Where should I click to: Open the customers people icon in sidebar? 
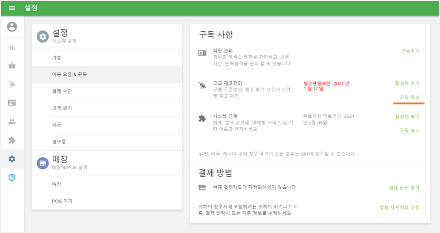tap(12, 121)
